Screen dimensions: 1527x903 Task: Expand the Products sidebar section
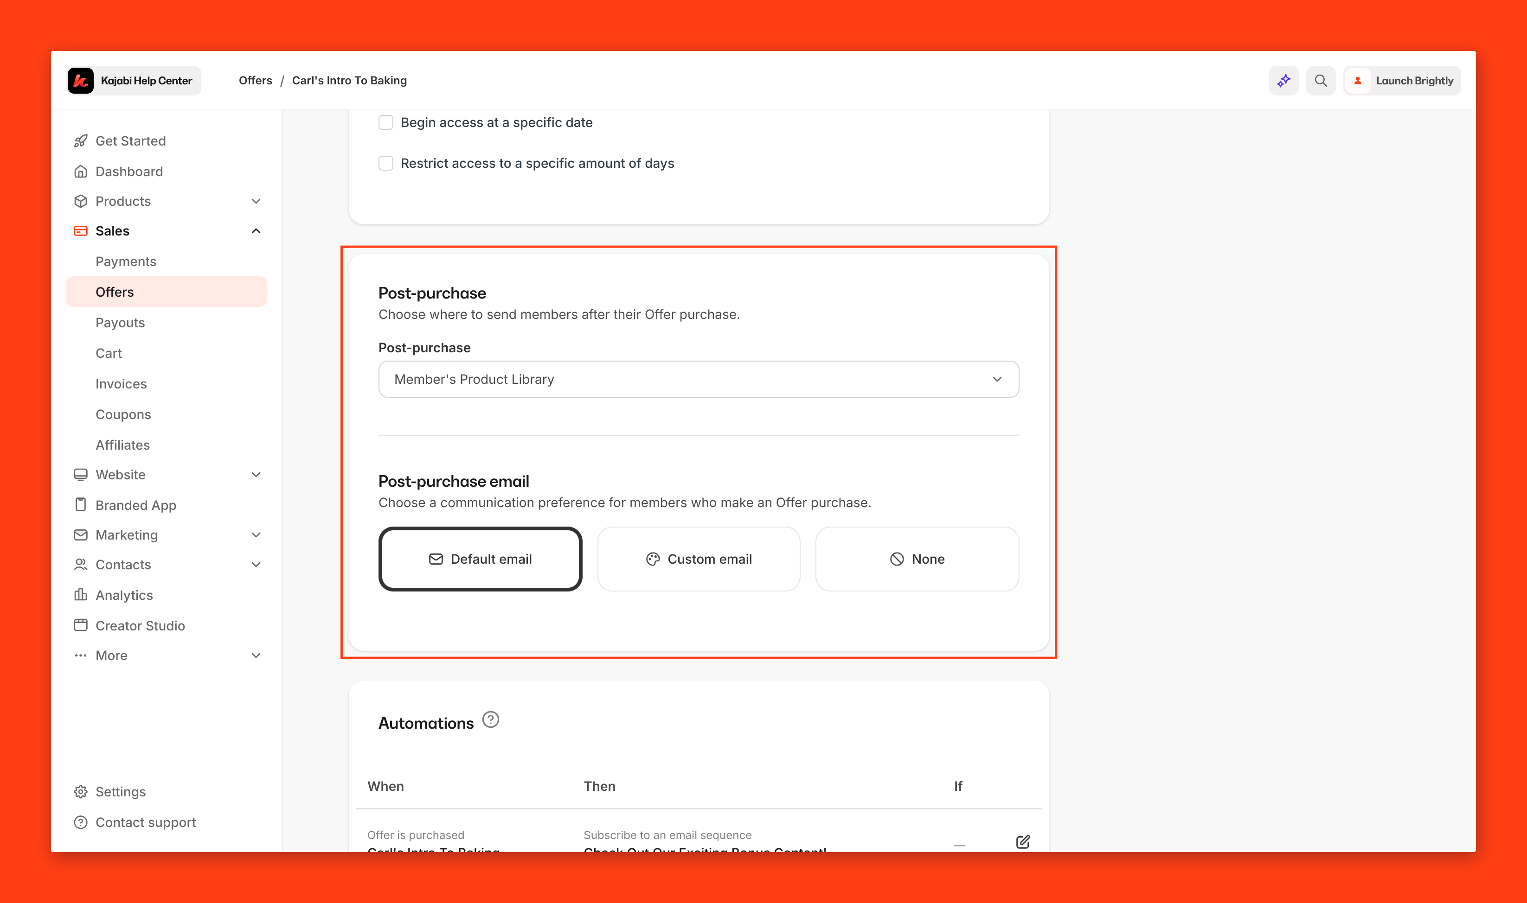(x=256, y=201)
